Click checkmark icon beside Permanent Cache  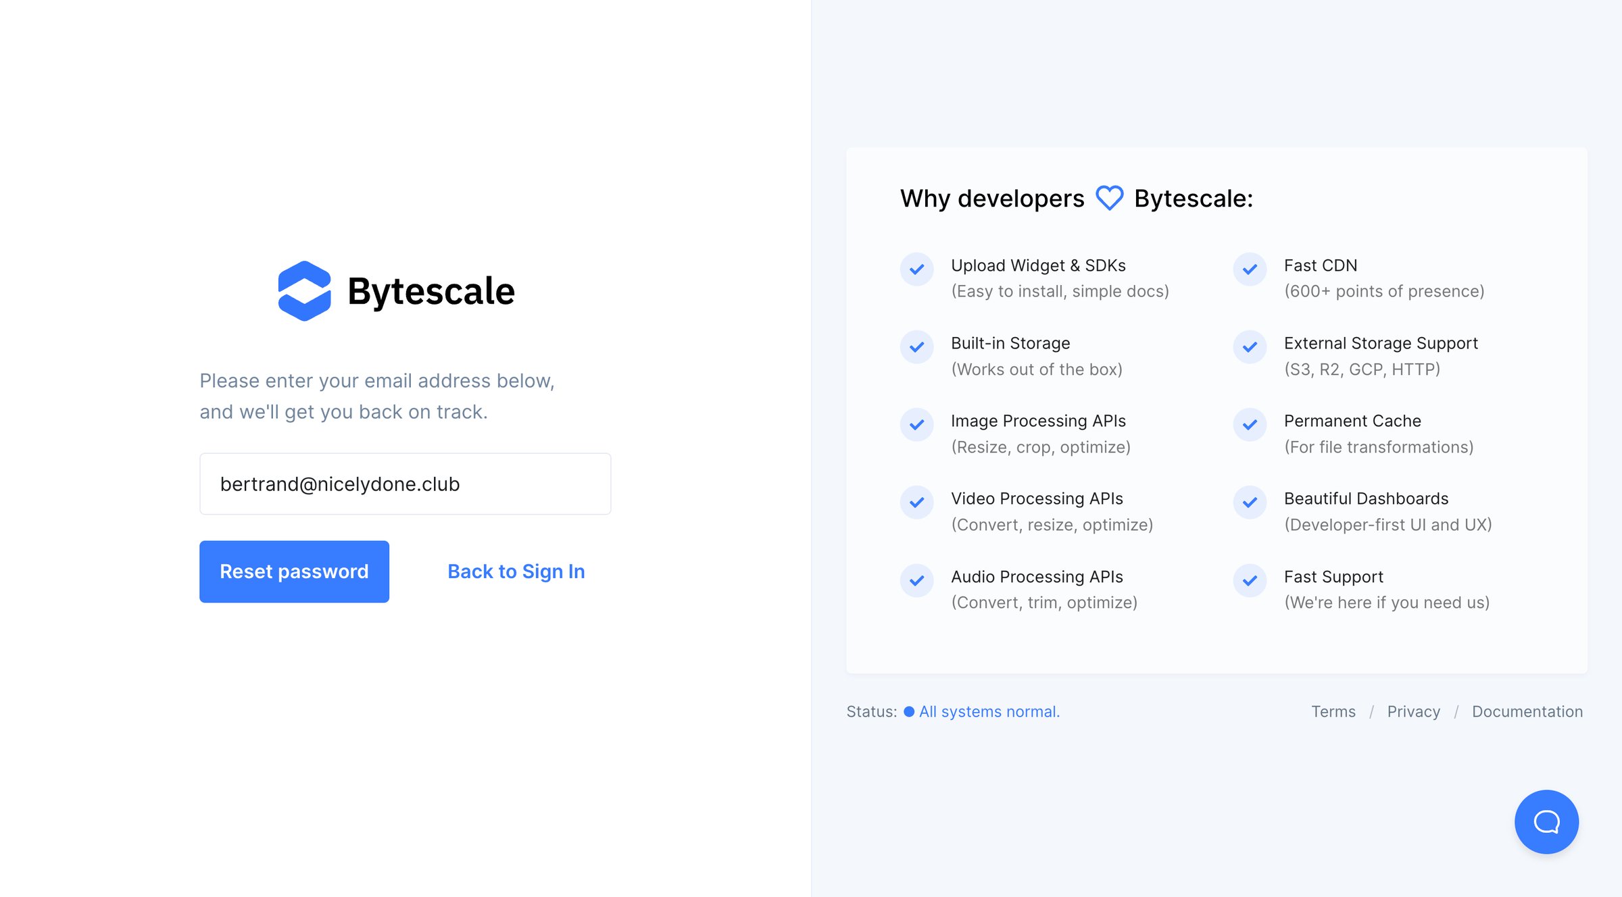click(x=1250, y=424)
